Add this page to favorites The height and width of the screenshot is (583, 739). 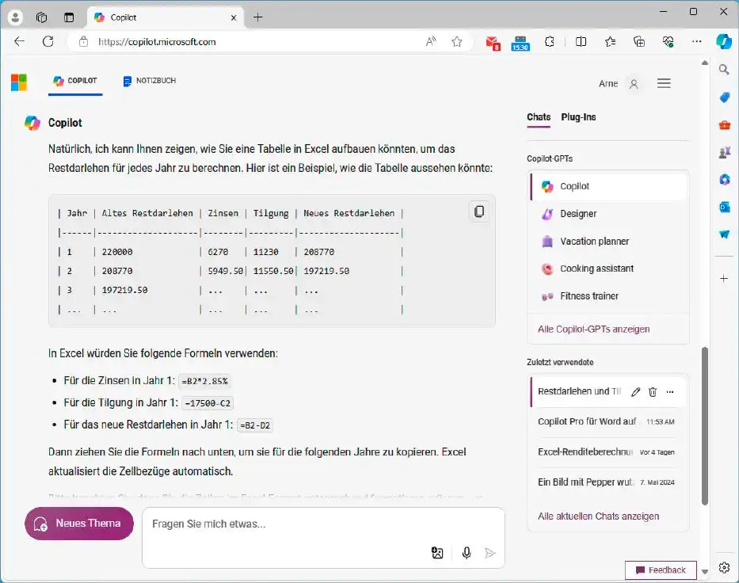pos(457,41)
